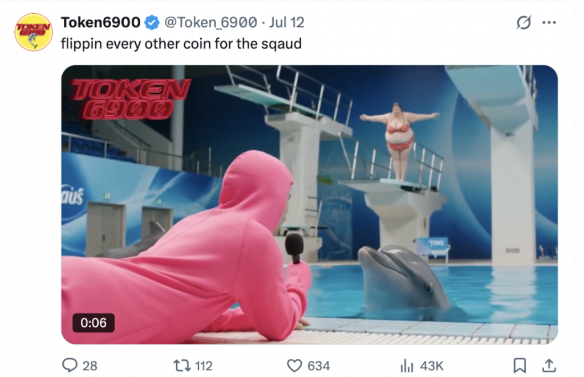This screenshot has width=584, height=377.
Task: Click the blue verified badge
Action: [152, 23]
